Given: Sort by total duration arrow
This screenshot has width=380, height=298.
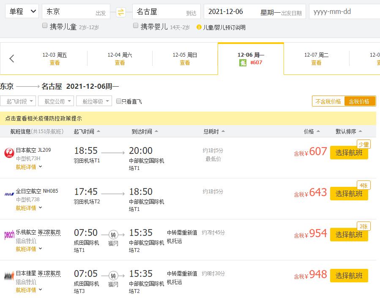Looking at the screenshot, I should 223,131.
